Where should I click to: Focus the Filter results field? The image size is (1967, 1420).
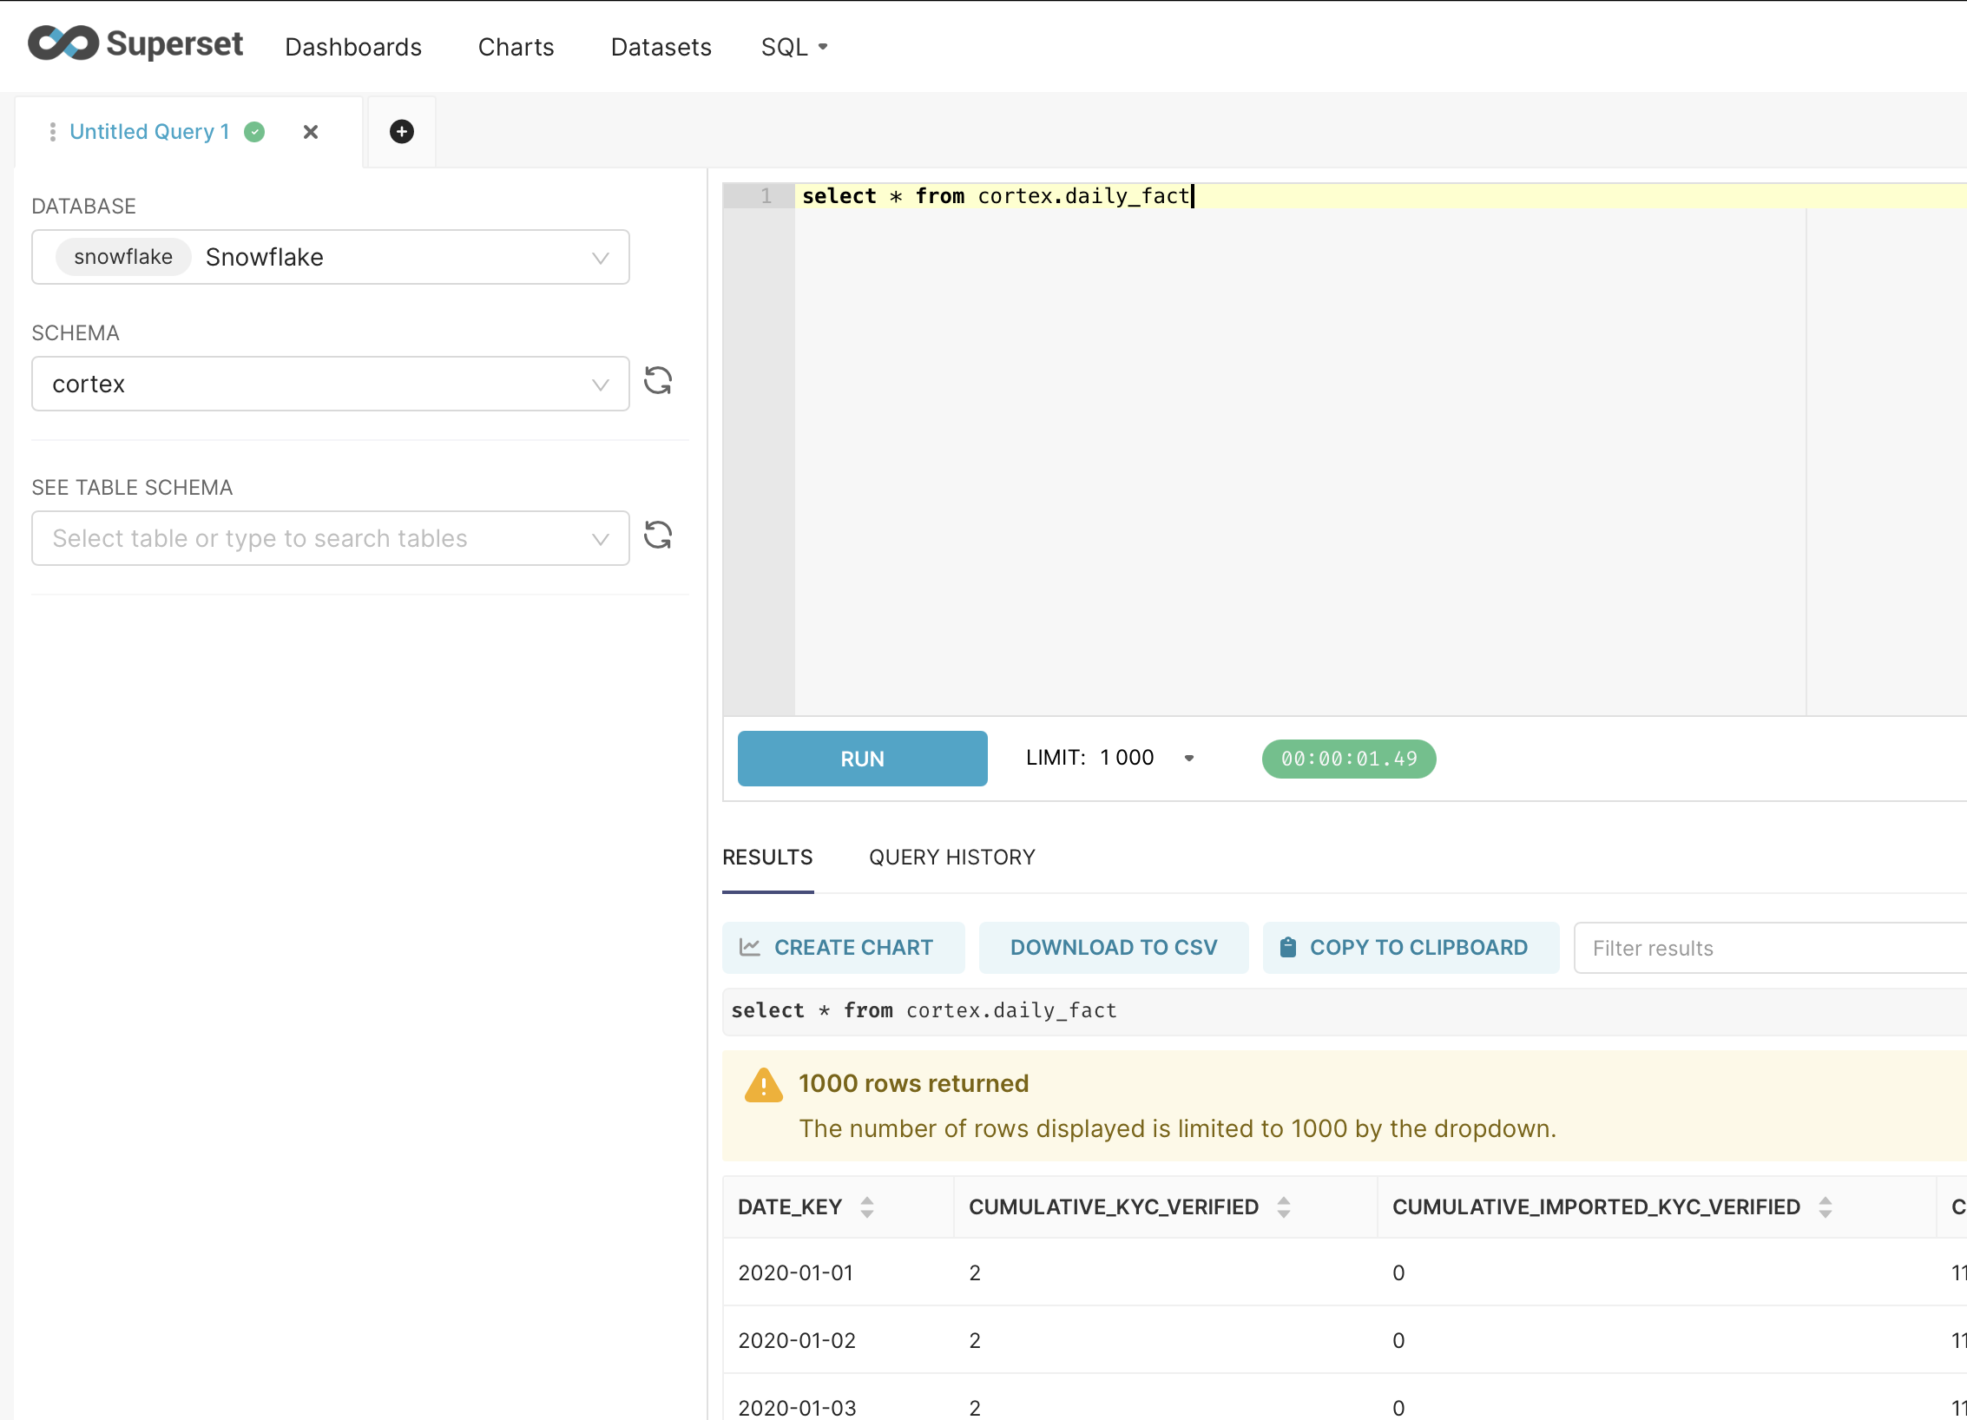pyautogui.click(x=1771, y=948)
